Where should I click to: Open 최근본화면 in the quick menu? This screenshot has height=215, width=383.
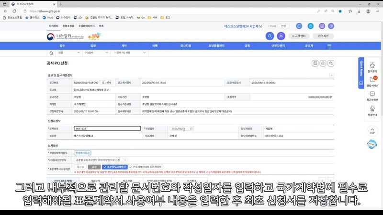[x=372, y=96]
